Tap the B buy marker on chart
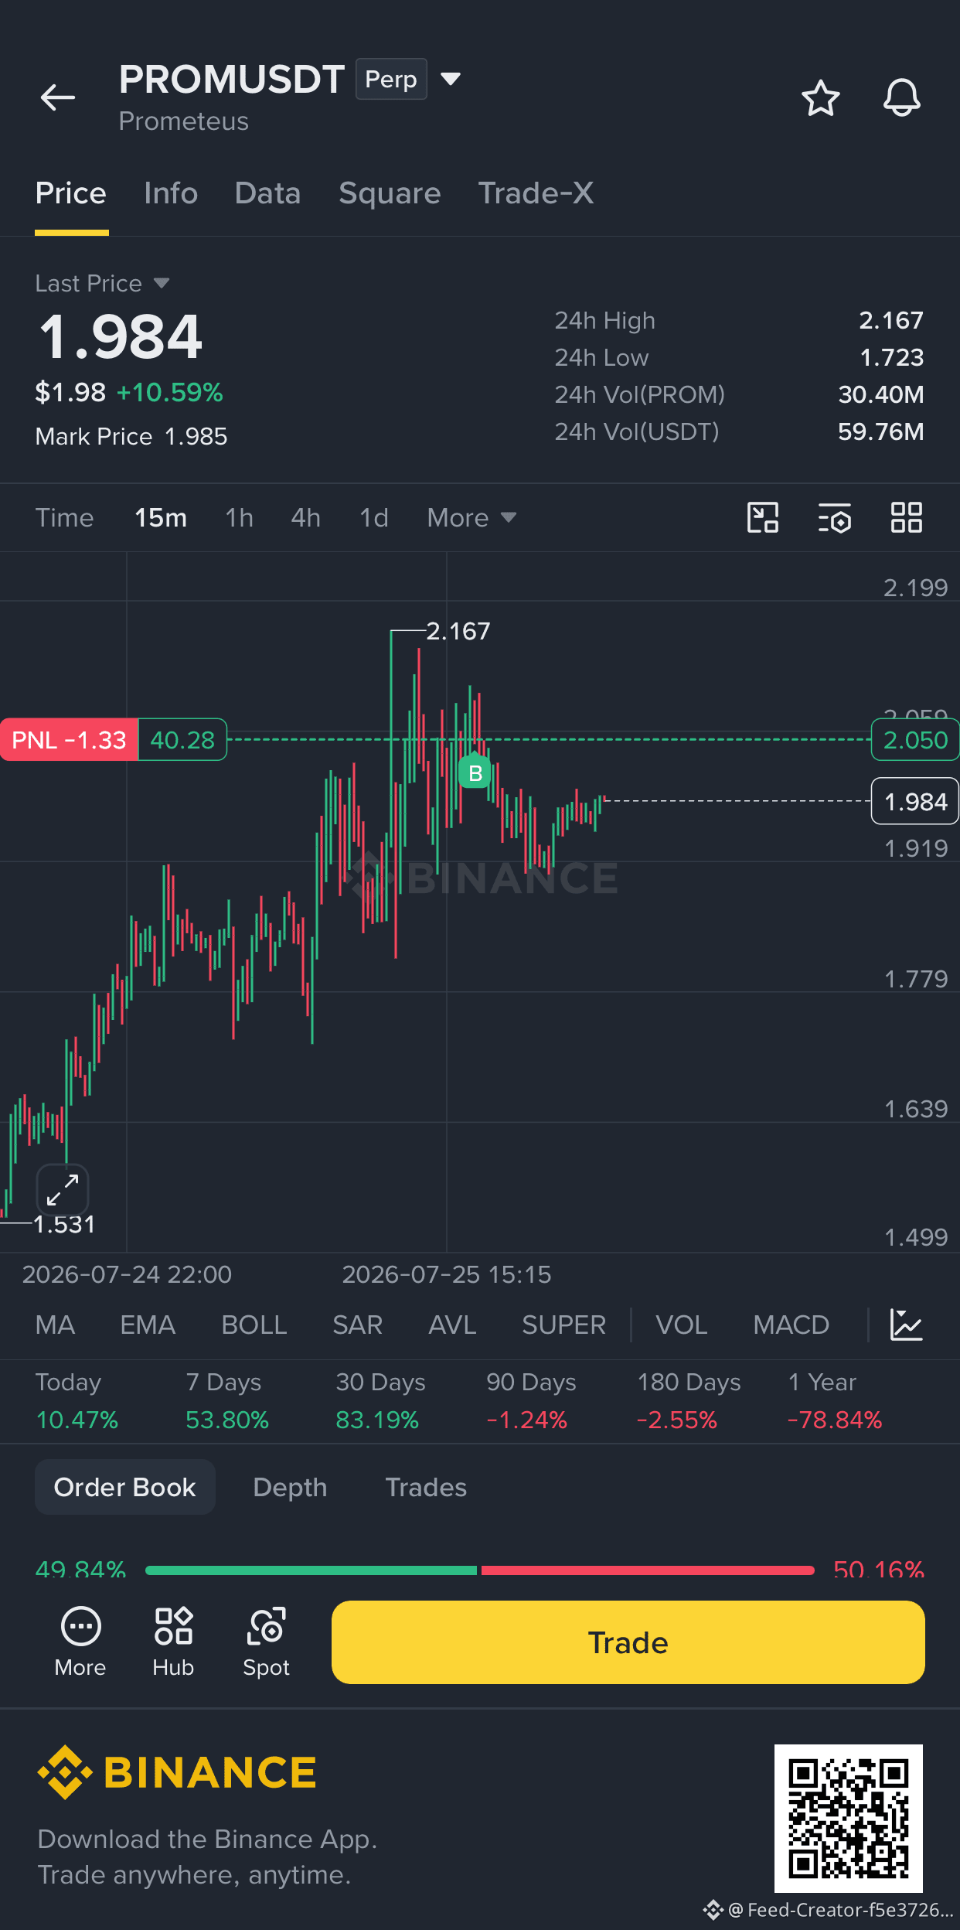Image resolution: width=960 pixels, height=1930 pixels. tap(475, 772)
